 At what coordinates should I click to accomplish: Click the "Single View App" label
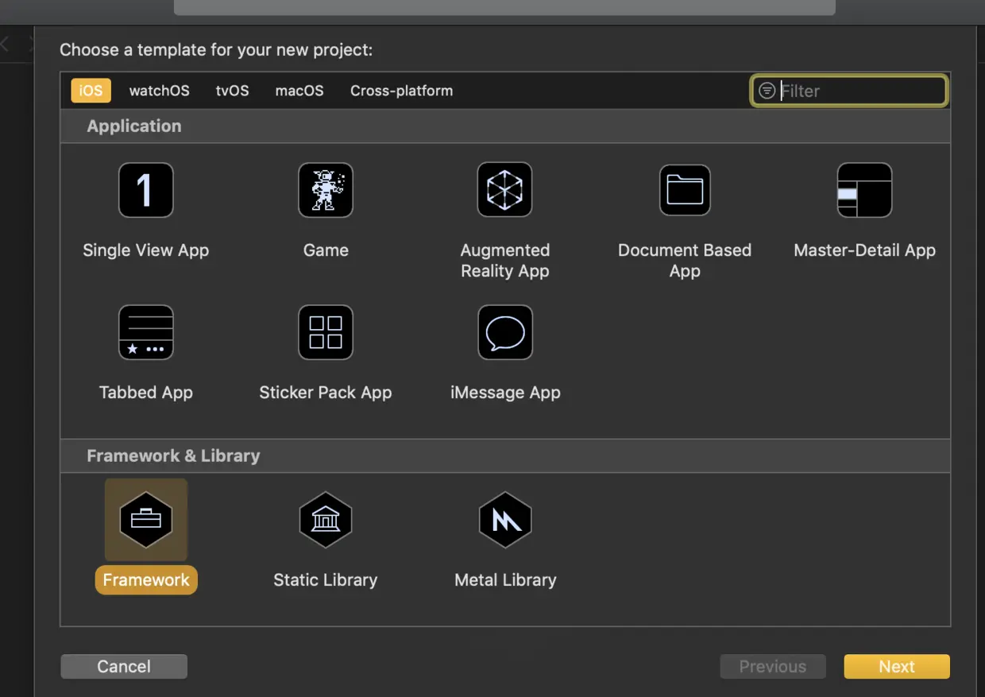click(x=146, y=250)
